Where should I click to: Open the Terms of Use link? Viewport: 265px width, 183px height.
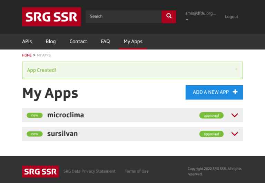click(x=137, y=171)
